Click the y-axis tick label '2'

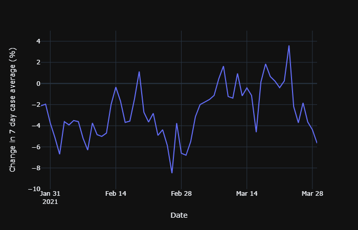click(x=38, y=62)
